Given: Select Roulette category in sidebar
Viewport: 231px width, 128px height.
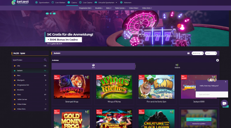Looking at the screenshot, I should click(x=30, y=90).
